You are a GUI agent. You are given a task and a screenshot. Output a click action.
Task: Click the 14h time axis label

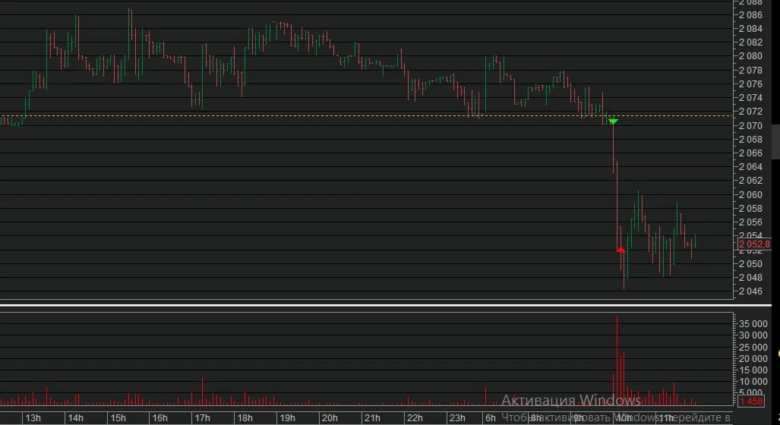pyautogui.click(x=75, y=417)
